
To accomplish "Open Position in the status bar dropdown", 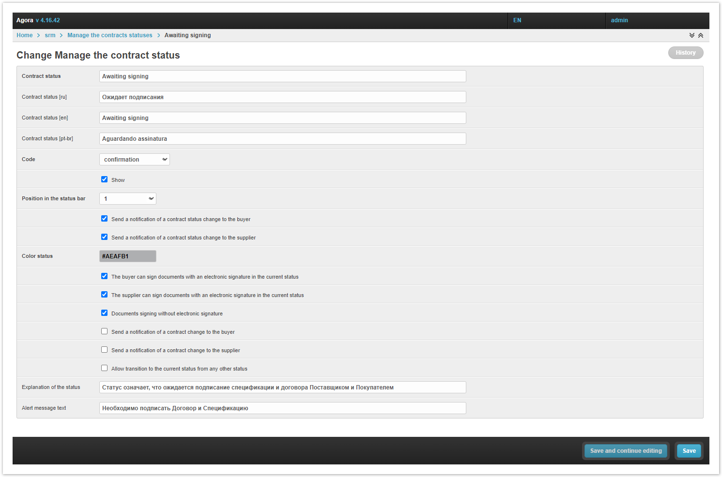I will (127, 199).
